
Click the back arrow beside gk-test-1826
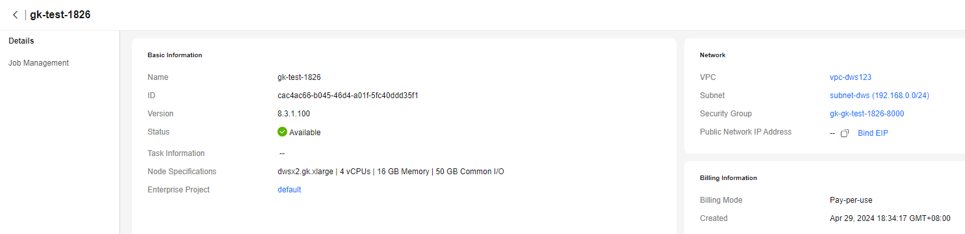coord(15,15)
